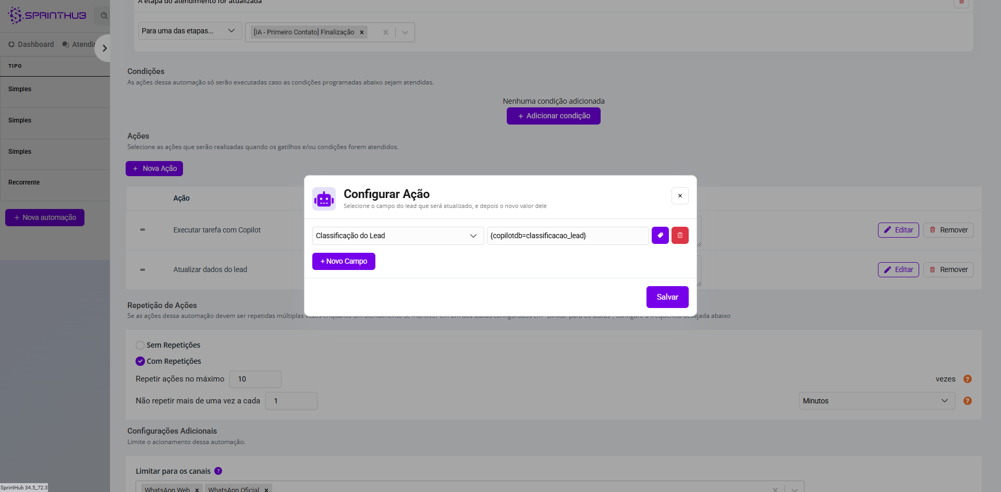The height and width of the screenshot is (492, 1001).
Task: Delete field using red trash icon
Action: point(680,236)
